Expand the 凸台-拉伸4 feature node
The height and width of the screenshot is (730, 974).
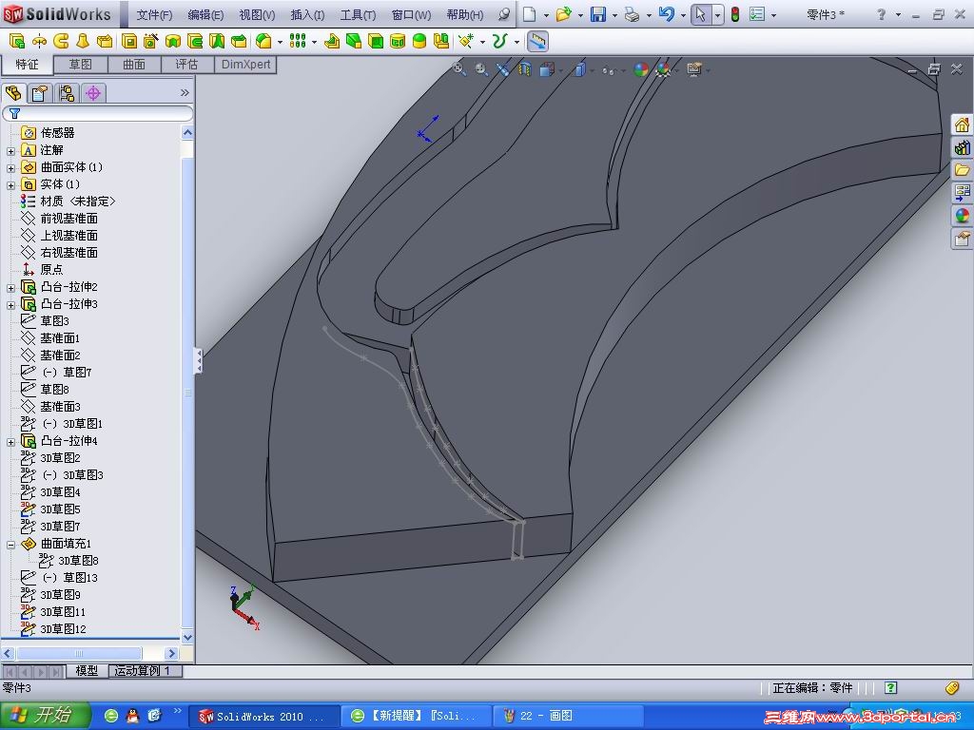click(10, 442)
